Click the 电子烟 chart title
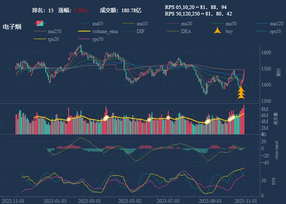This screenshot has height=204, width=286. (12, 27)
